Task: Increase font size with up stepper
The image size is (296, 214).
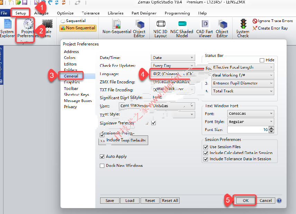Action: pos(271,128)
